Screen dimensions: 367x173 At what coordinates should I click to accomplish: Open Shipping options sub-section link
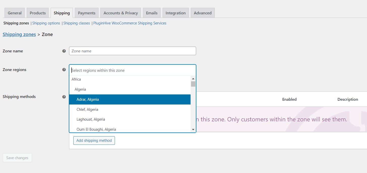coord(46,23)
